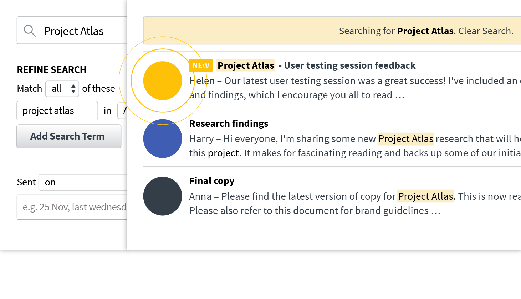Click the blue sender avatar for Research findings
Screen dimensions: 521x299
[163, 138]
